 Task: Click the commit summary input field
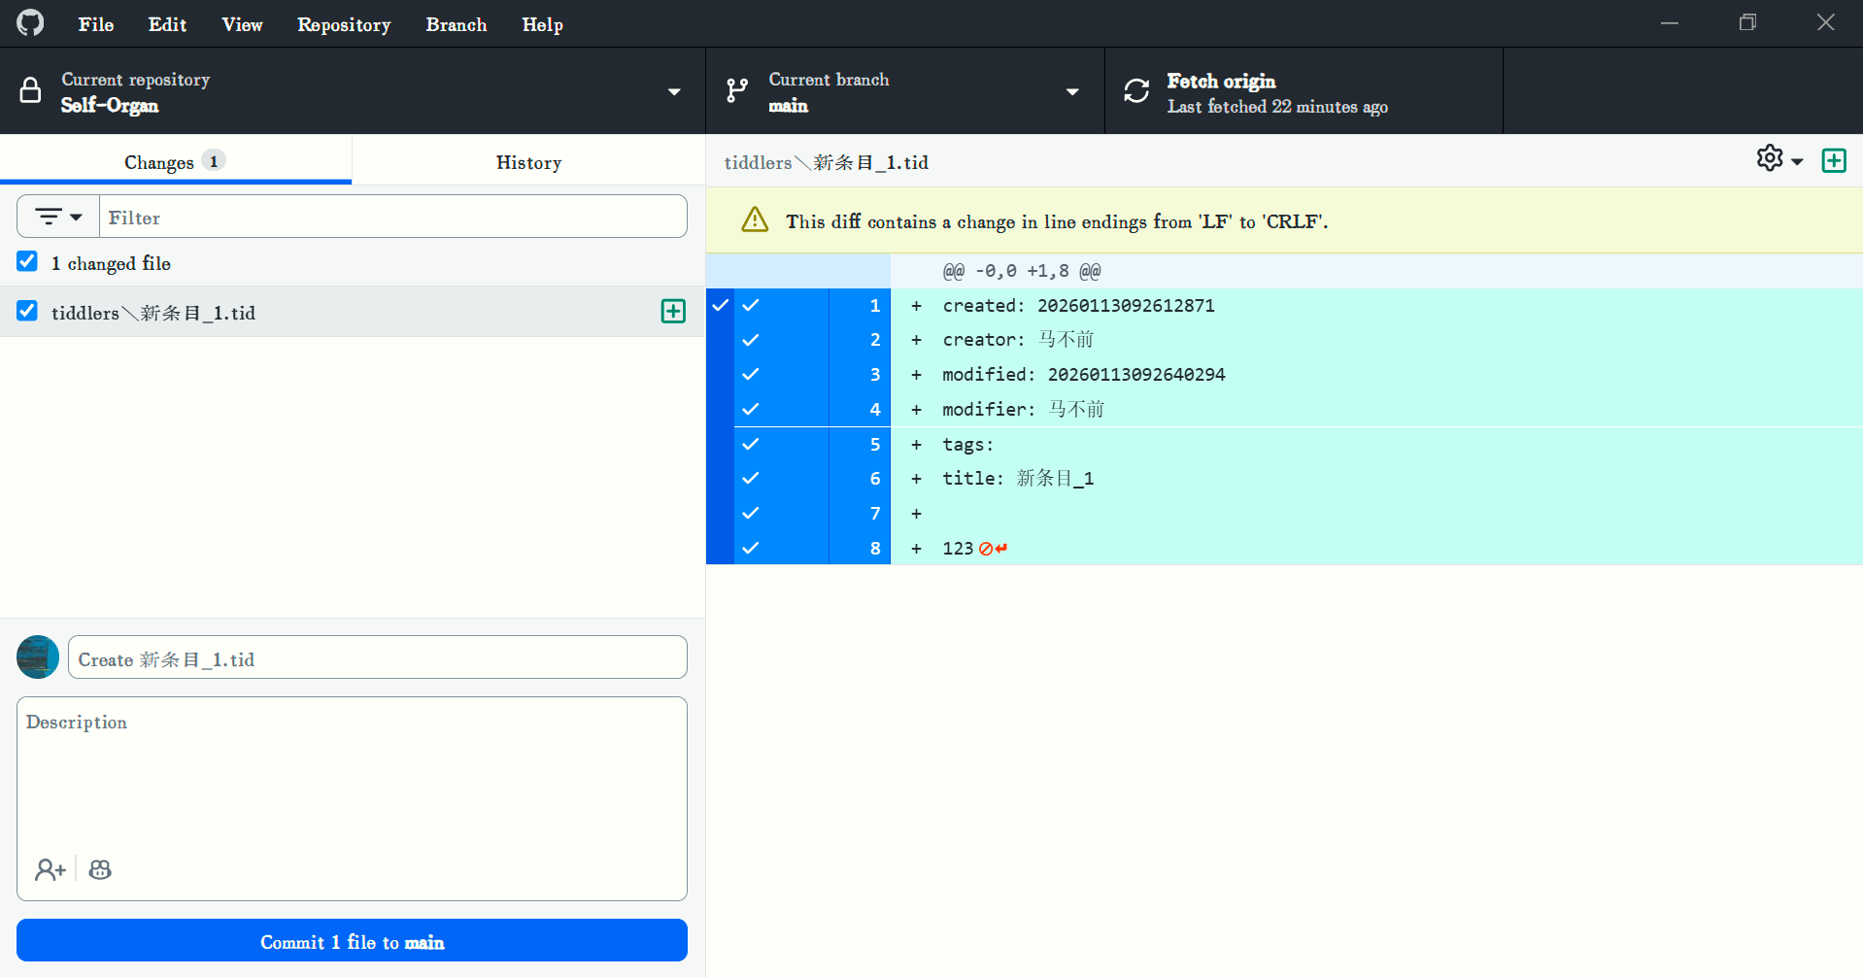tap(377, 658)
